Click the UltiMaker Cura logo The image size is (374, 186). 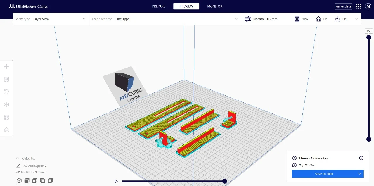click(x=28, y=6)
